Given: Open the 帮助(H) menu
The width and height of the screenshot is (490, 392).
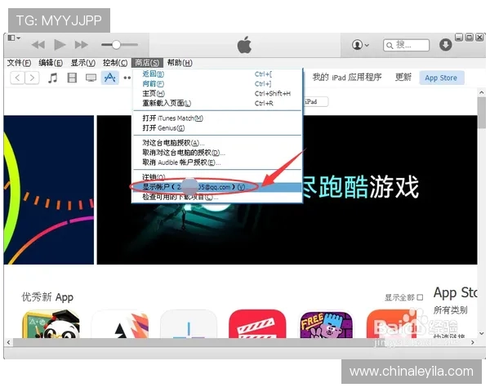Looking at the screenshot, I should [x=180, y=63].
